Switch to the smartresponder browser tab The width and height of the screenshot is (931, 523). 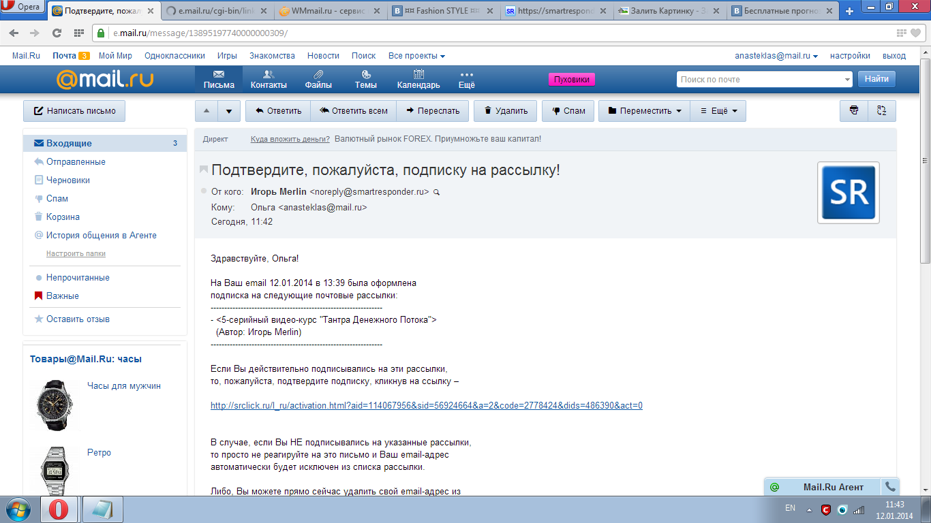(556, 12)
